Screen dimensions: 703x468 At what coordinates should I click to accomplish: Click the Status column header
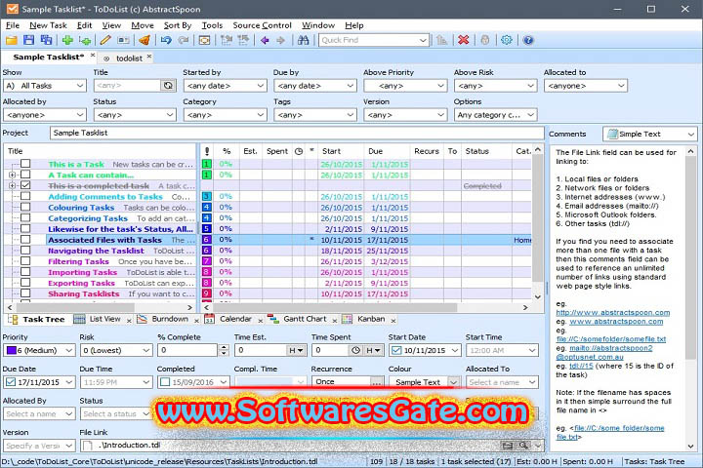coord(476,151)
